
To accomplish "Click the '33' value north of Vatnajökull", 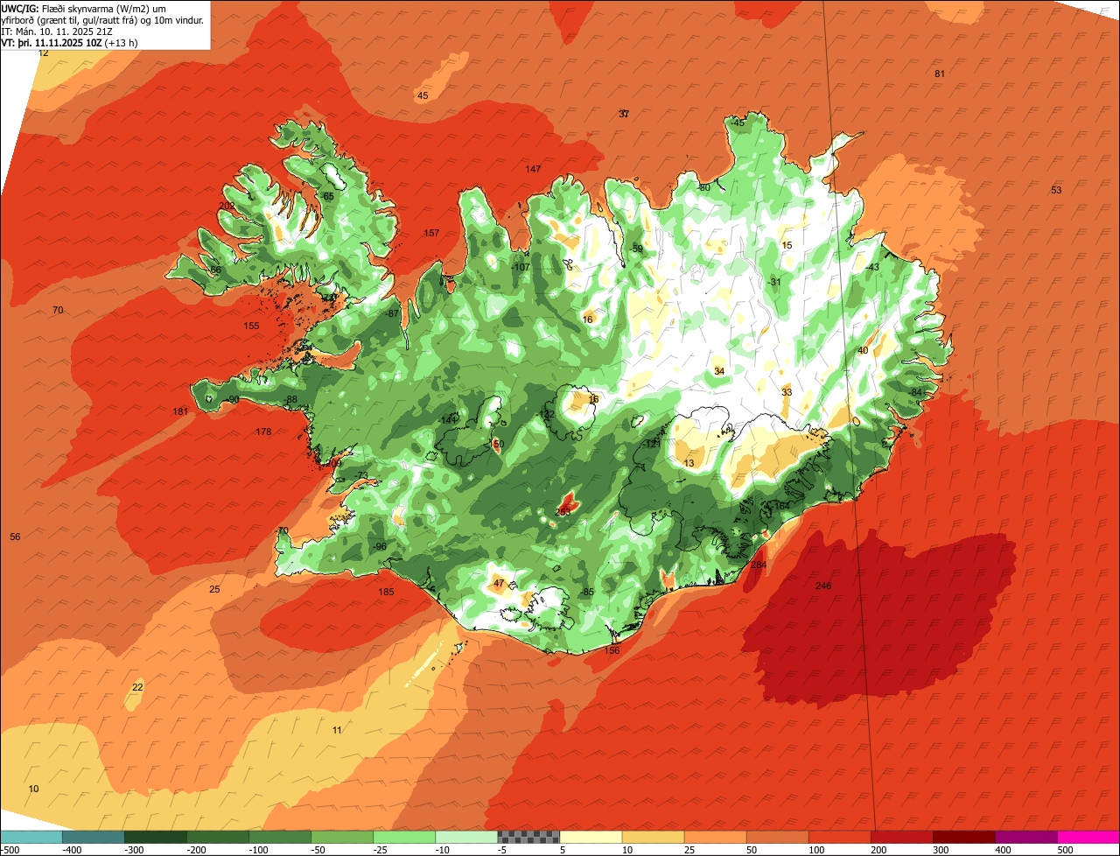I will pyautogui.click(x=787, y=392).
